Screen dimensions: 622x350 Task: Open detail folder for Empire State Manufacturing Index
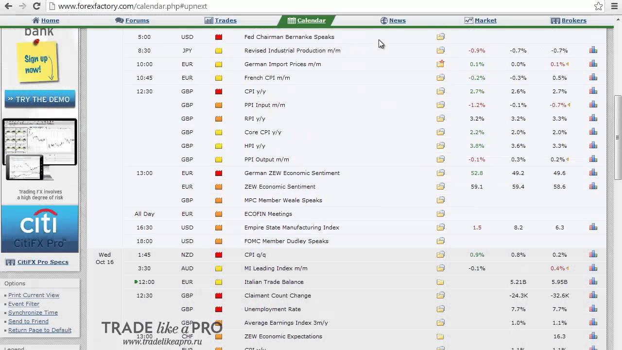tap(441, 227)
